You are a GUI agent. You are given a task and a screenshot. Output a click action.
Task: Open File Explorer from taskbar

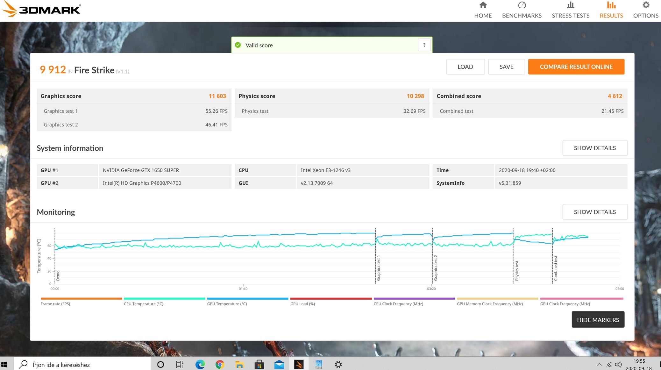point(239,365)
